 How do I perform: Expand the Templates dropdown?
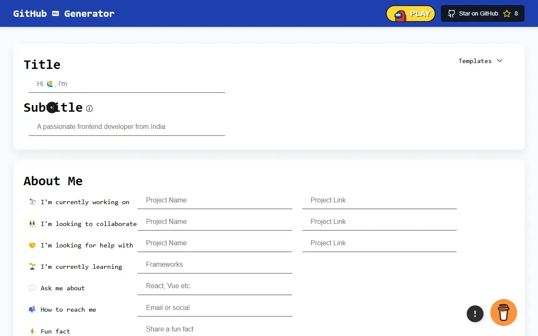pos(480,61)
